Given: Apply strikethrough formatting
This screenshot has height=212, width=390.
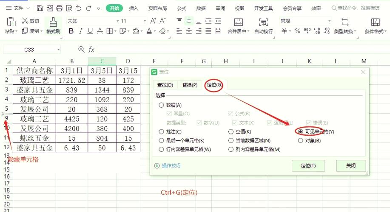Looking at the screenshot, I should tap(100, 31).
